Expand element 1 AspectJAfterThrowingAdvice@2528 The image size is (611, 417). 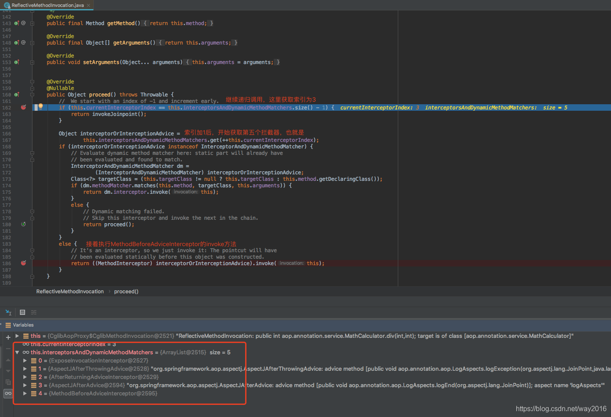(x=25, y=369)
